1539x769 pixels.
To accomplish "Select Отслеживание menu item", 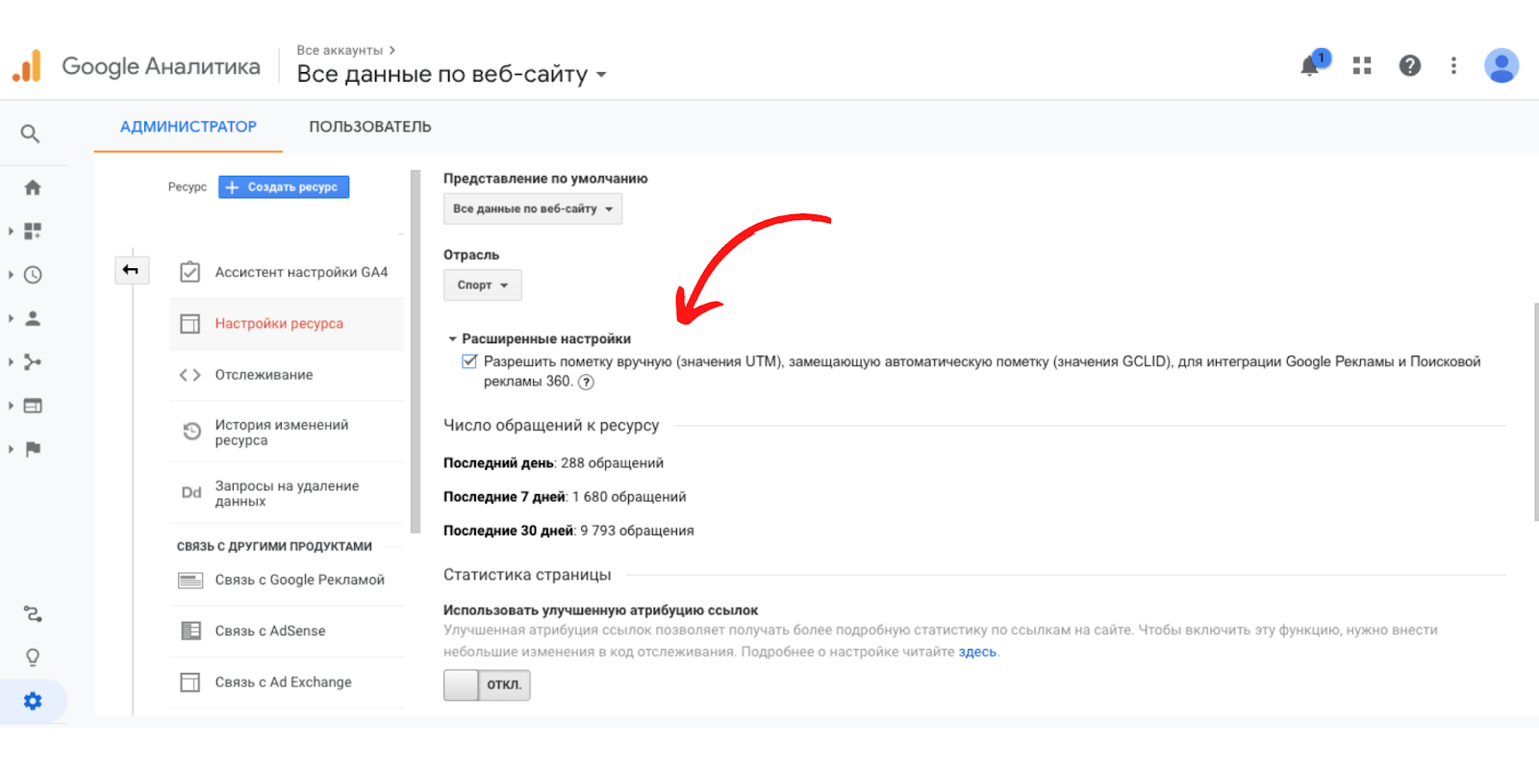I will (264, 375).
